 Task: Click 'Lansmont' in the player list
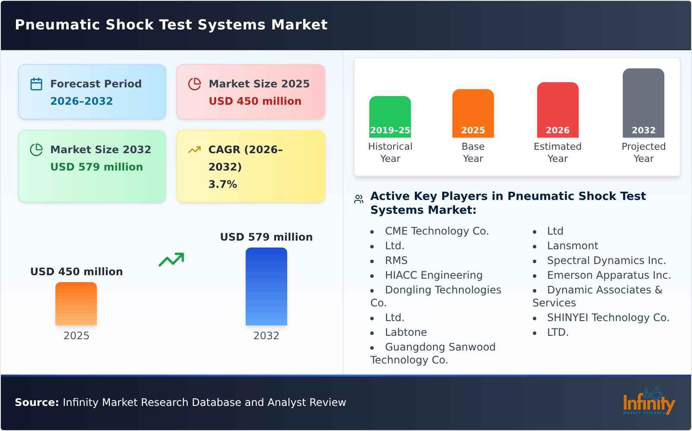click(x=573, y=246)
